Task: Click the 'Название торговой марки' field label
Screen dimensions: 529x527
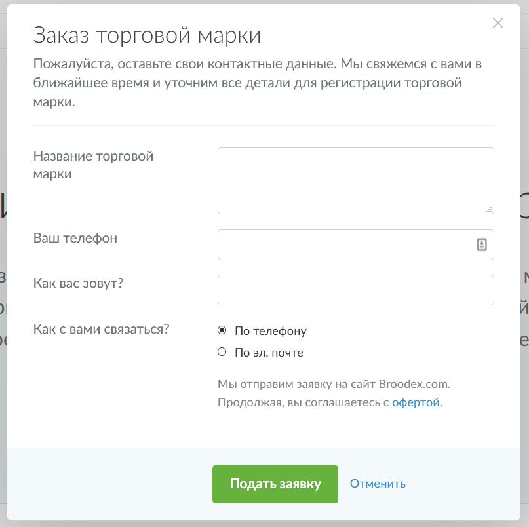Action: point(93,165)
